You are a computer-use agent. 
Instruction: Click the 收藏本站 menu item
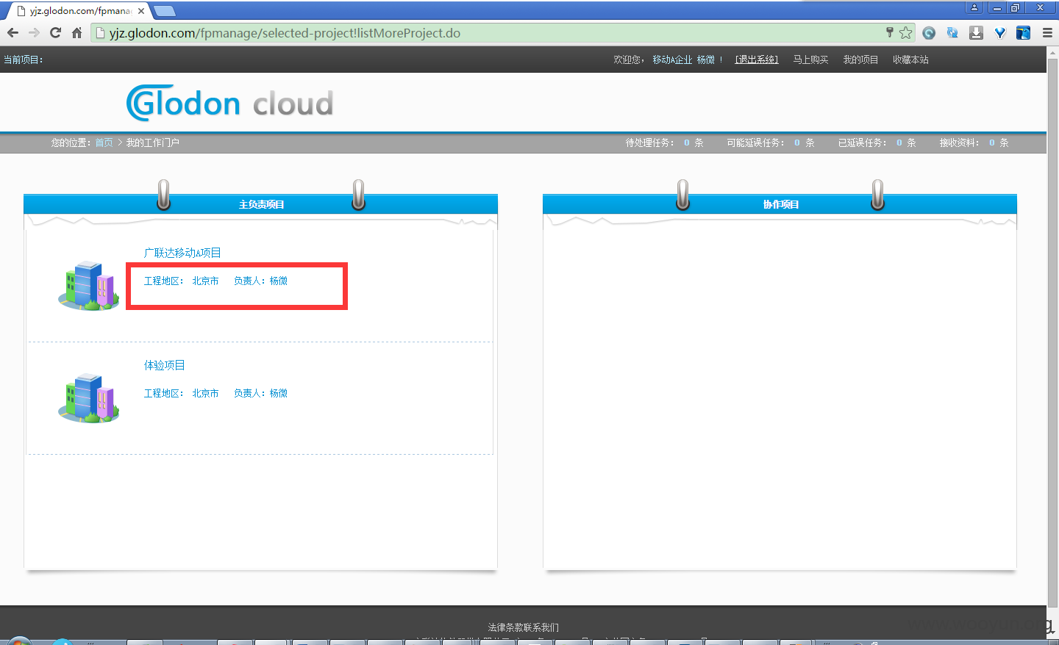click(910, 60)
